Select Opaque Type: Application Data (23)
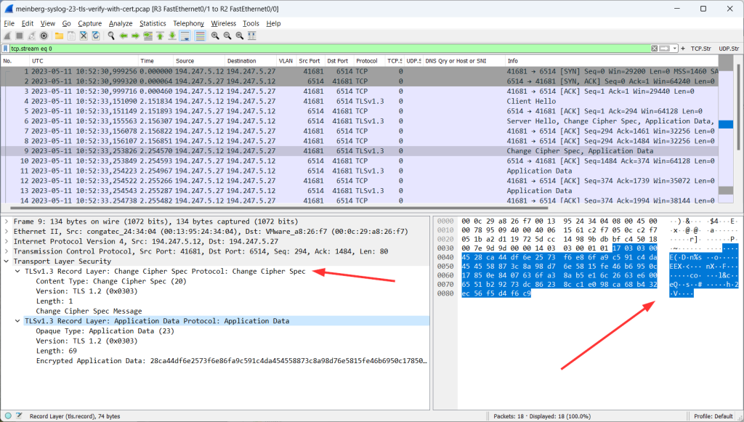Image resolution: width=744 pixels, height=422 pixels. coord(105,331)
